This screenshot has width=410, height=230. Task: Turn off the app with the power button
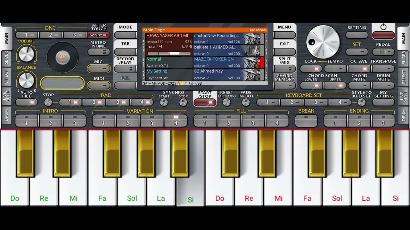coord(383,35)
